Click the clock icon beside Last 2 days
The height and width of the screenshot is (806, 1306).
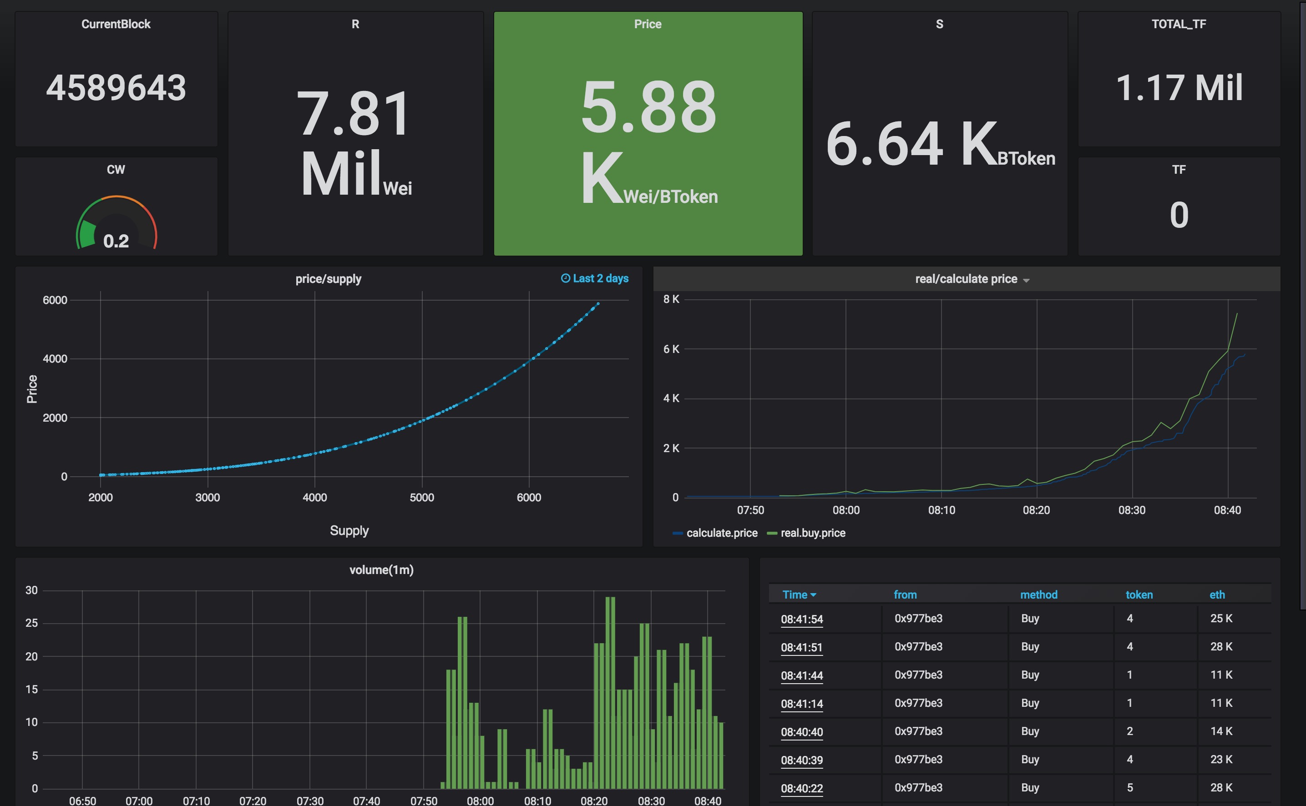[565, 278]
